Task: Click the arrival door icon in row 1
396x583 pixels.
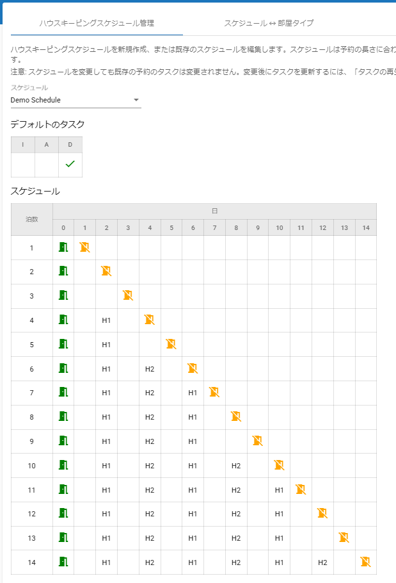Action: 63,247
